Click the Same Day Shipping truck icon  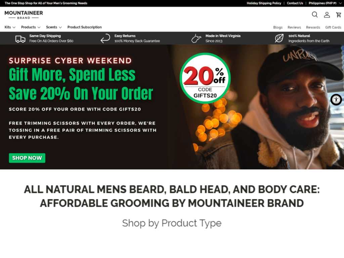pyautogui.click(x=20, y=39)
